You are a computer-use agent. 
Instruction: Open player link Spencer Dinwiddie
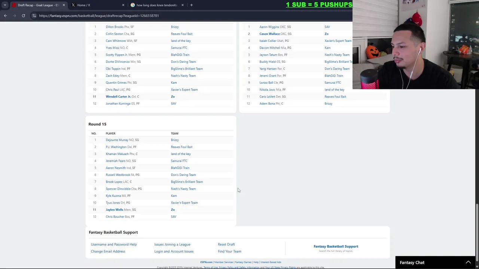[x=118, y=189]
